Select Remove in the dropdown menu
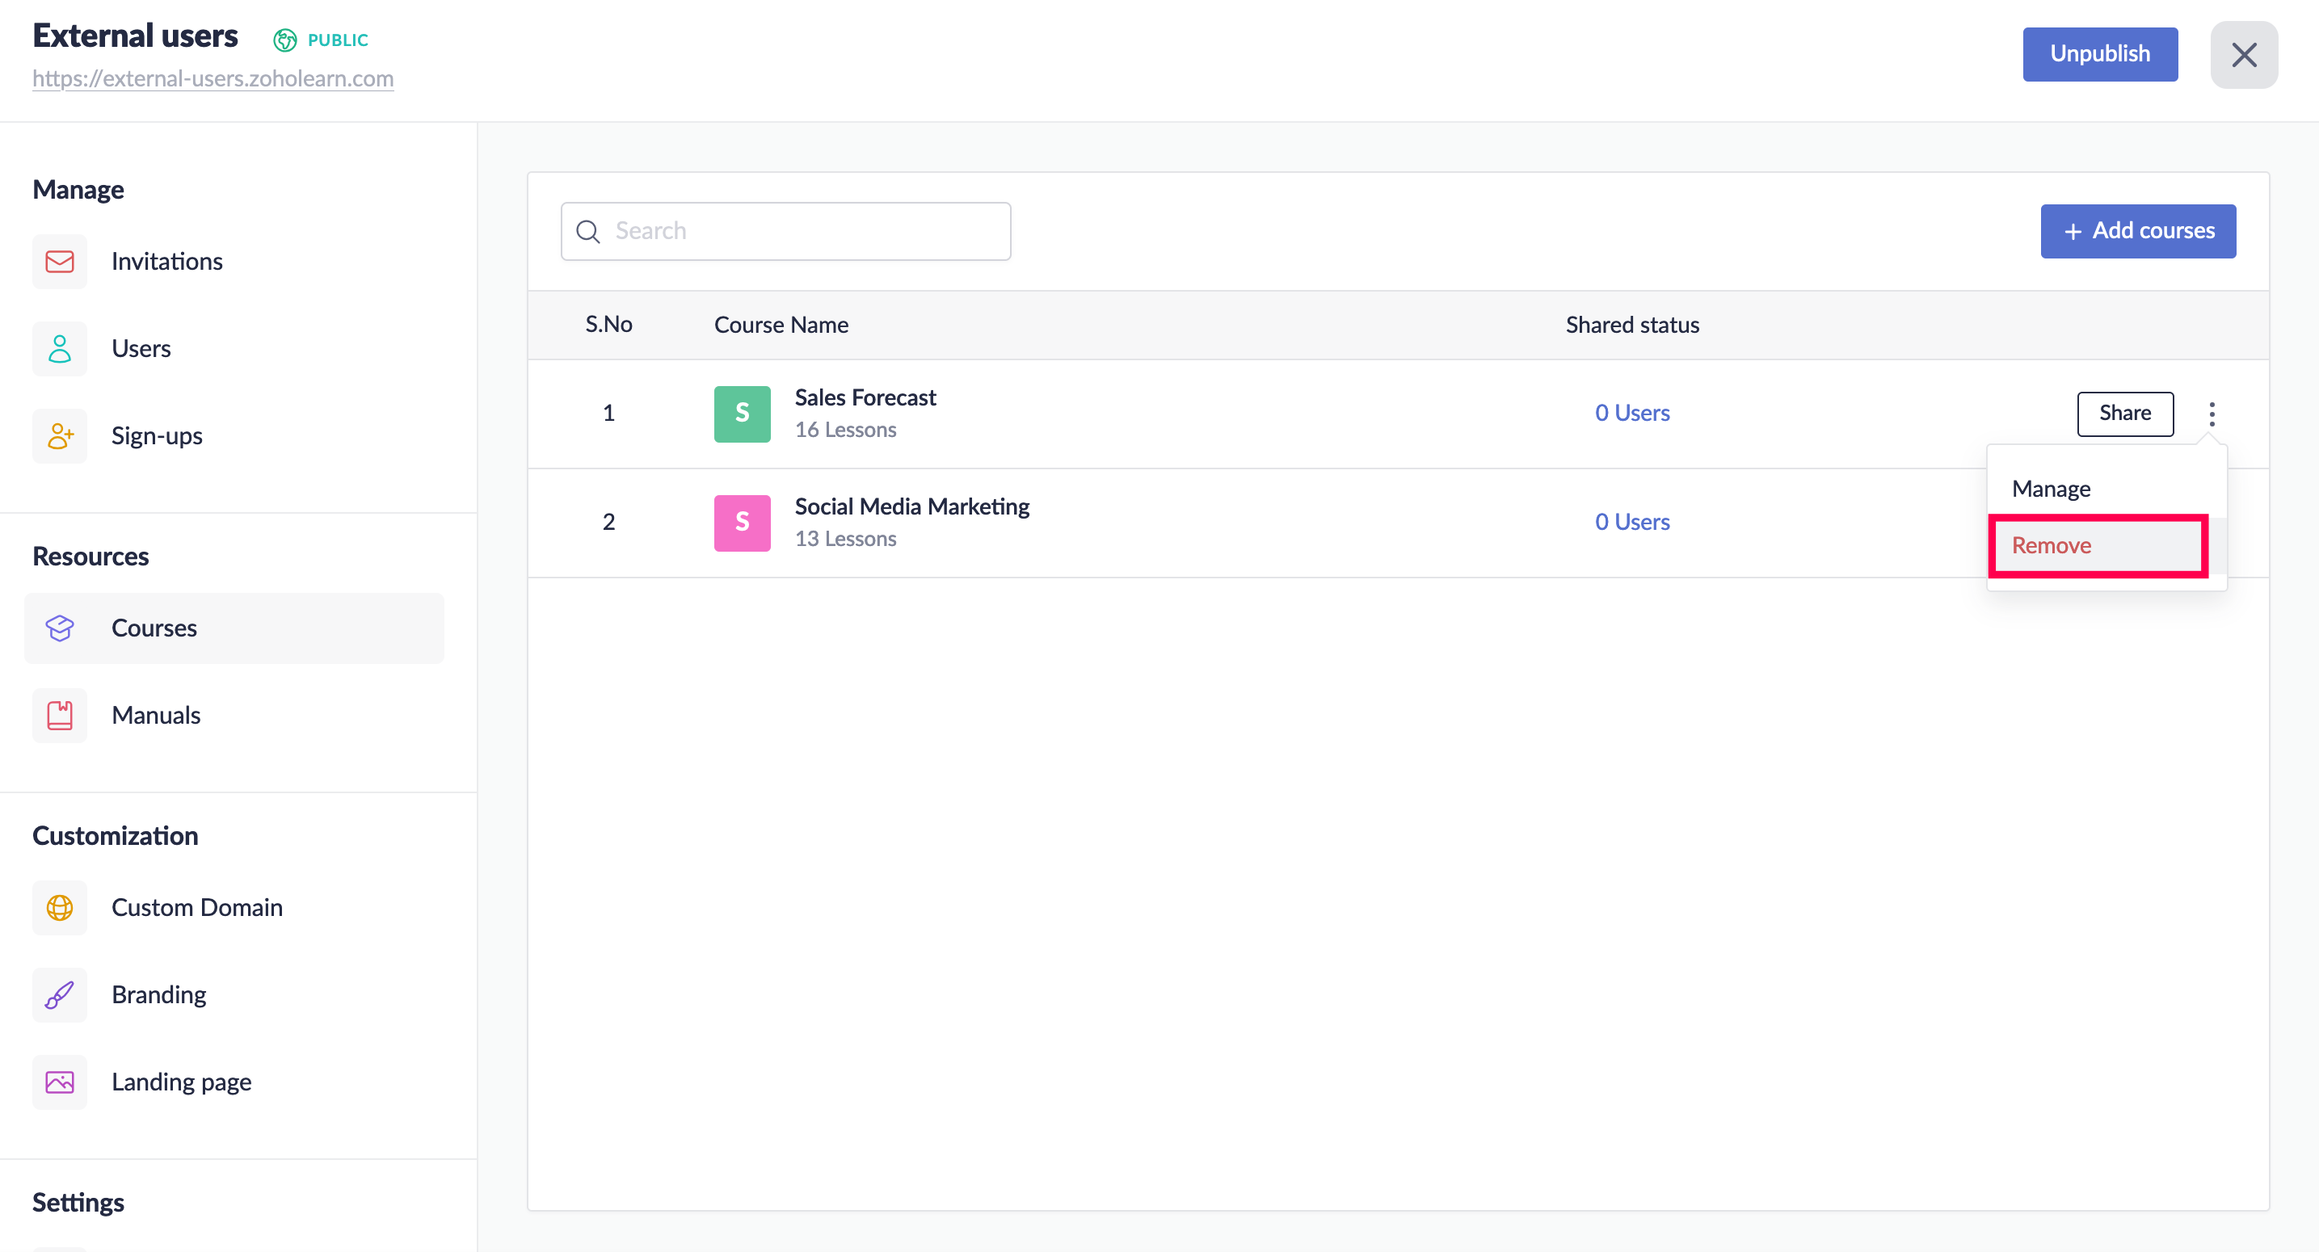2319x1252 pixels. click(x=2051, y=545)
